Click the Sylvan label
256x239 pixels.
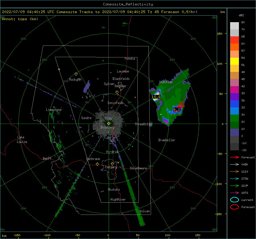click(109, 84)
